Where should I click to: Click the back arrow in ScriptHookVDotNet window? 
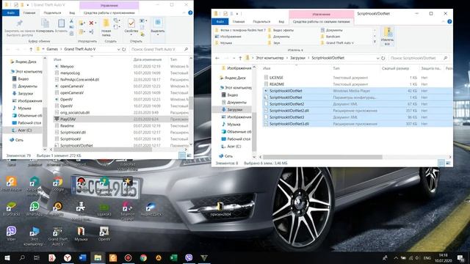[x=217, y=58]
